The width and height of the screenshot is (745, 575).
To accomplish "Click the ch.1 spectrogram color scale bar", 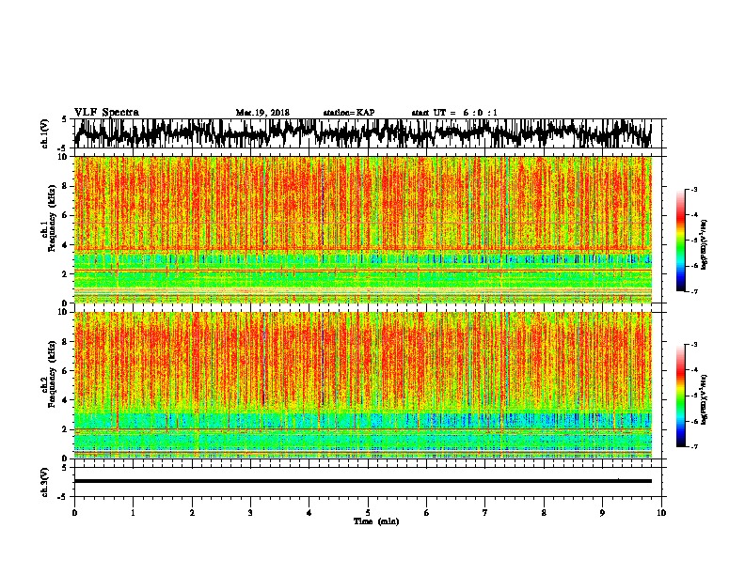I will (x=681, y=241).
